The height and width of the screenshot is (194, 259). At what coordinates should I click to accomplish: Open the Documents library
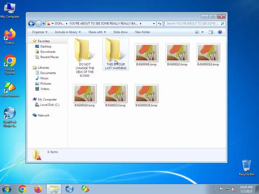[48, 73]
